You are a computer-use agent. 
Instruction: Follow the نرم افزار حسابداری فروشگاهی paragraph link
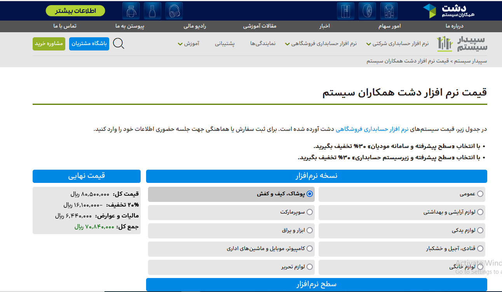click(x=372, y=129)
